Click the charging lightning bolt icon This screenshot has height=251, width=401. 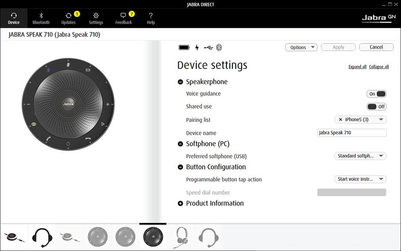coord(197,47)
